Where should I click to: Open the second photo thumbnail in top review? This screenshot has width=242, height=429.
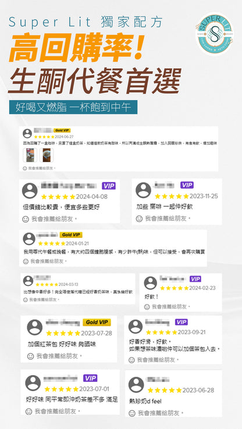(x=47, y=155)
